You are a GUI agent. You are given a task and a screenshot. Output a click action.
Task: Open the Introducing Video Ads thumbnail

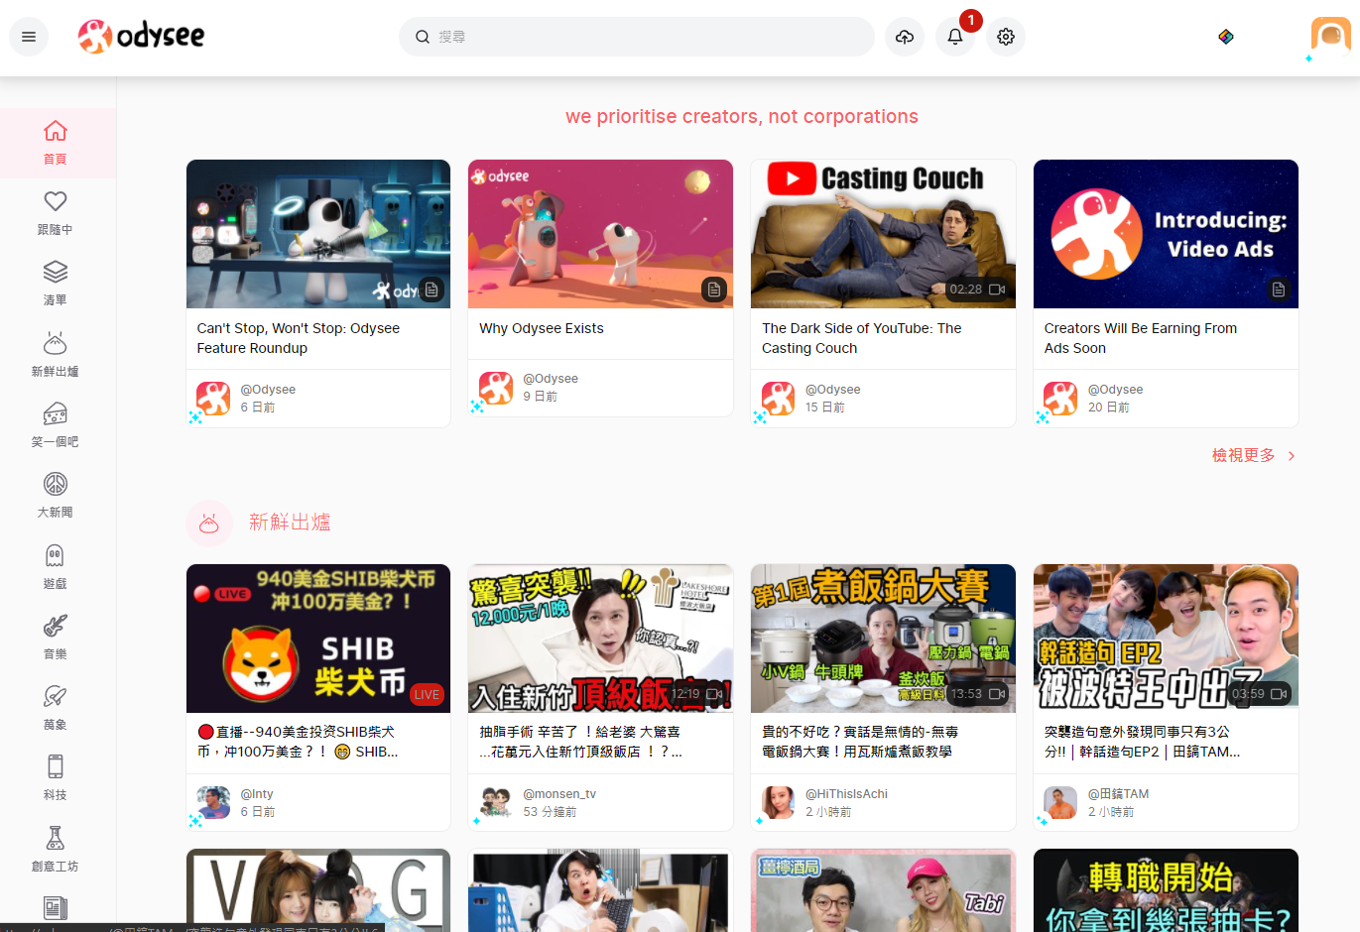pos(1166,234)
